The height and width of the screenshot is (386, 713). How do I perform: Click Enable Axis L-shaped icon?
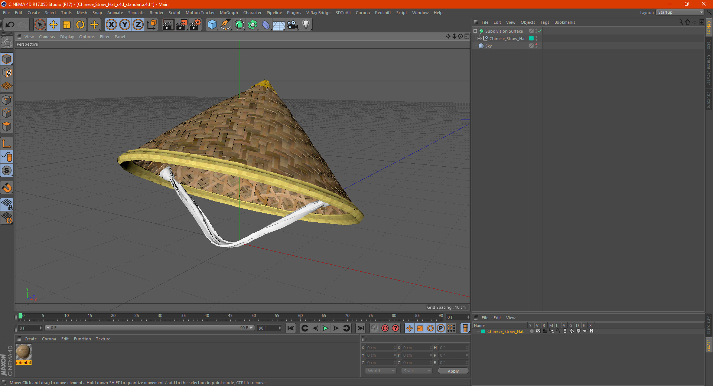[x=7, y=144]
